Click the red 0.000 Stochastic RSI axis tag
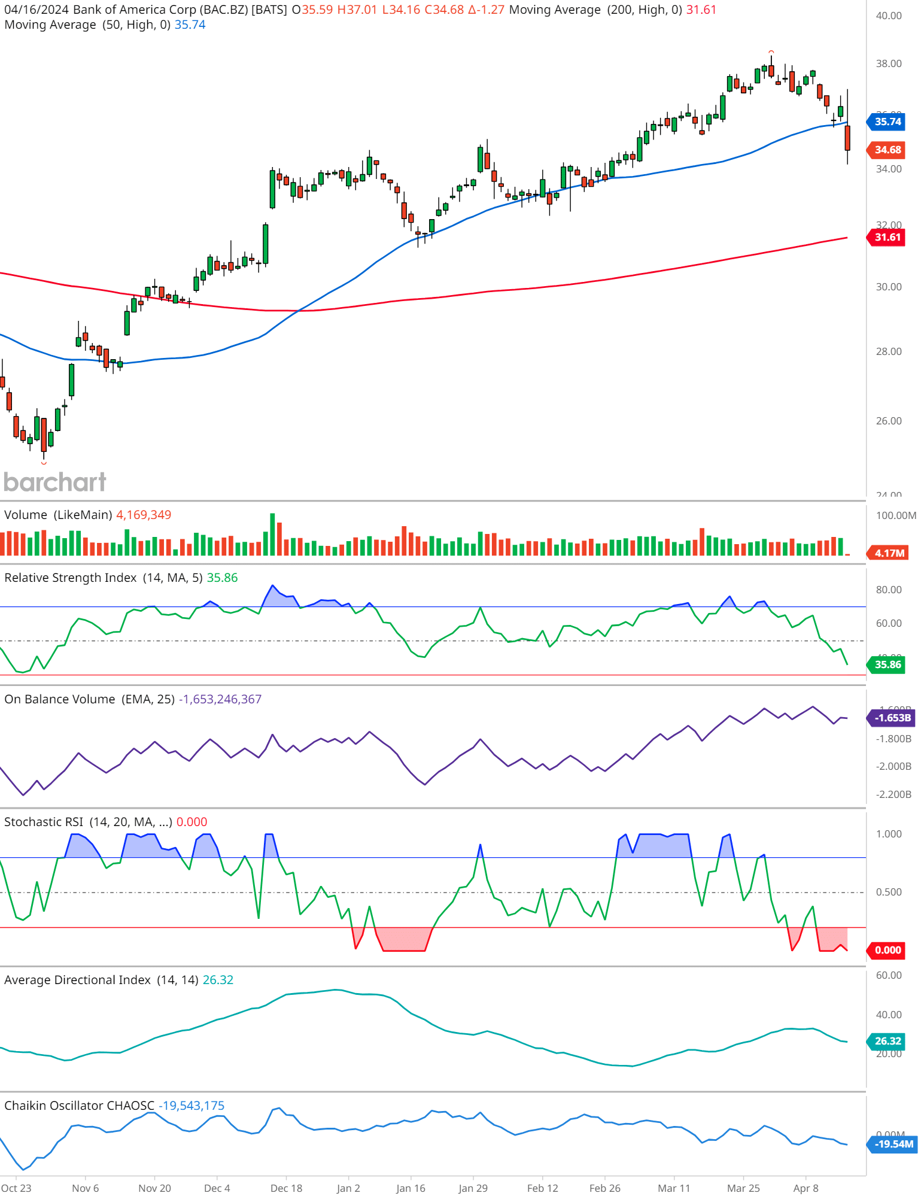924x1199 pixels. (x=886, y=950)
